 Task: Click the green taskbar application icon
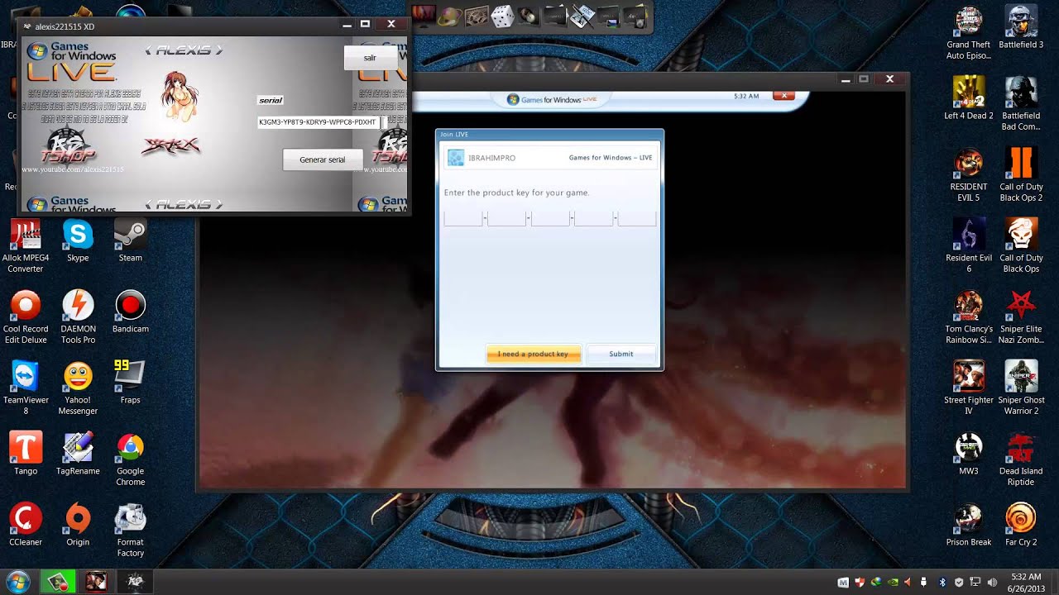pyautogui.click(x=58, y=582)
